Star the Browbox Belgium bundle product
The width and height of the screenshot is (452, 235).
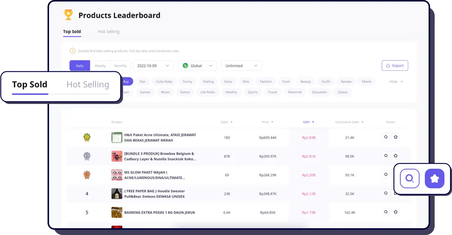(x=395, y=156)
